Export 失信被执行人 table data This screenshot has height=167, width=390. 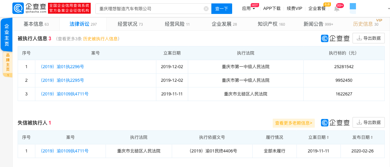(x=369, y=122)
